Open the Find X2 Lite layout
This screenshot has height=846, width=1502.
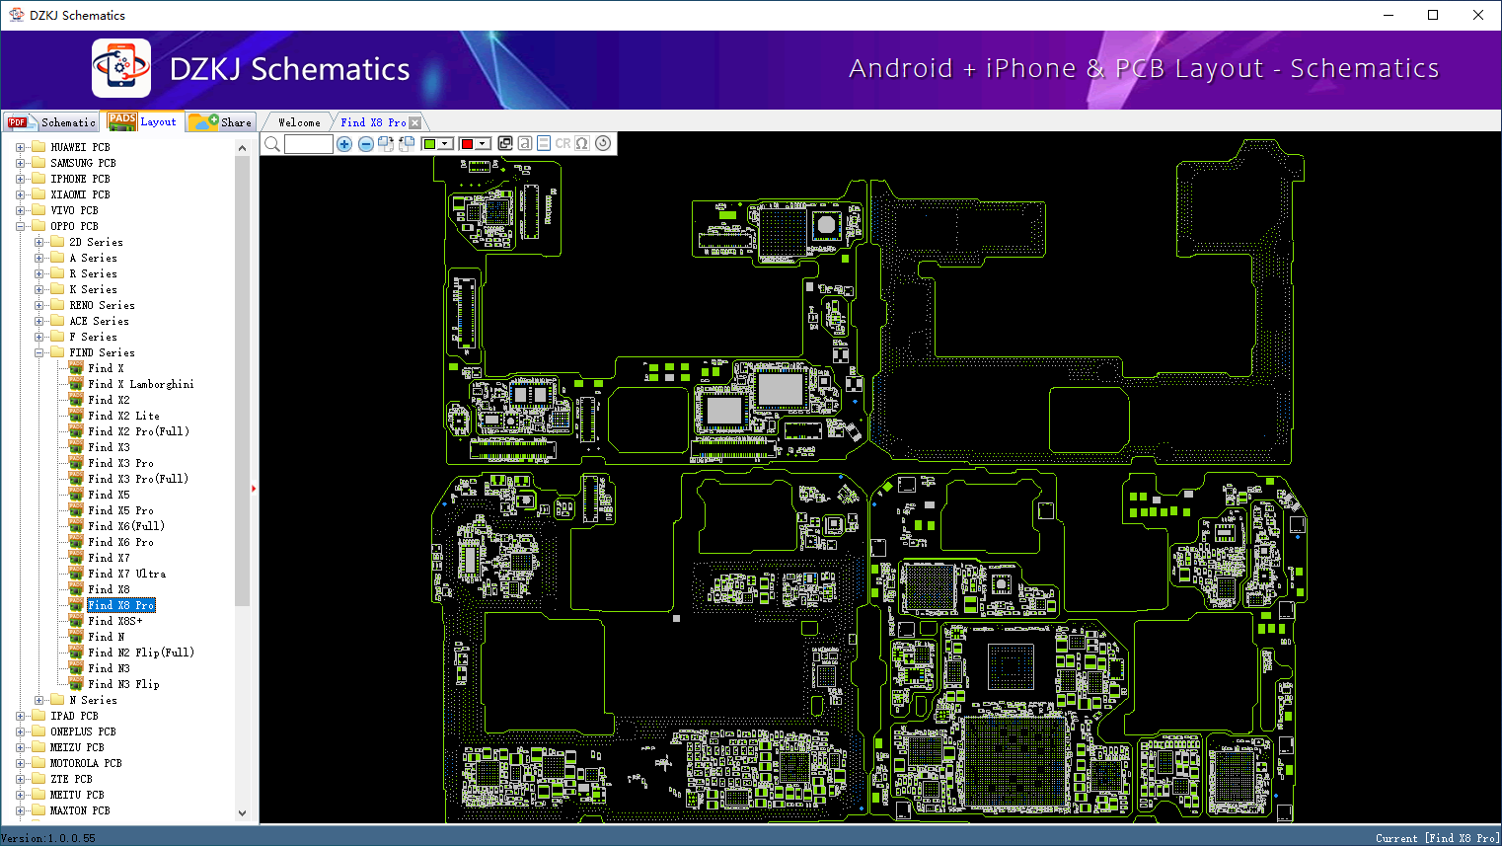pyautogui.click(x=123, y=416)
